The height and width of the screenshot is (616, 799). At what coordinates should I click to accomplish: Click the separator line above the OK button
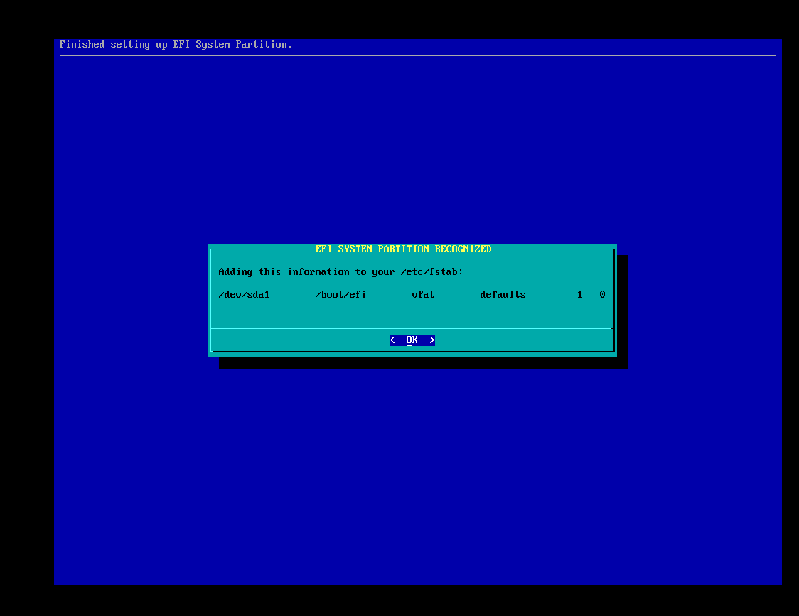pyautogui.click(x=412, y=328)
